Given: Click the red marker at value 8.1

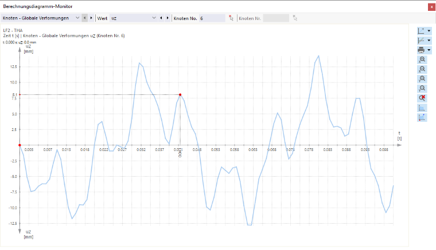Looking at the screenshot, I should point(180,95).
